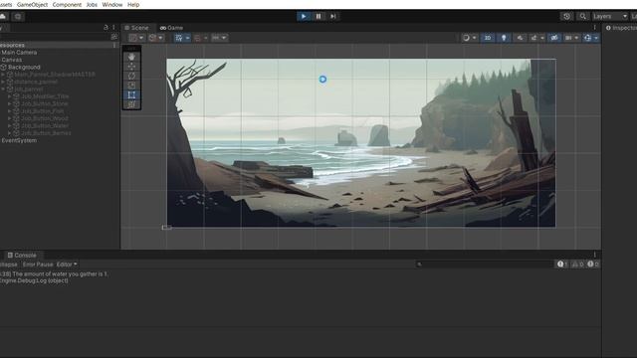Toggle Gizmos in scene view
This screenshot has width=637, height=358.
(x=587, y=38)
